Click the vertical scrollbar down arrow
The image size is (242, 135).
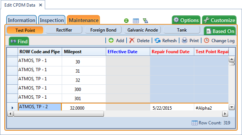[x=232, y=107]
